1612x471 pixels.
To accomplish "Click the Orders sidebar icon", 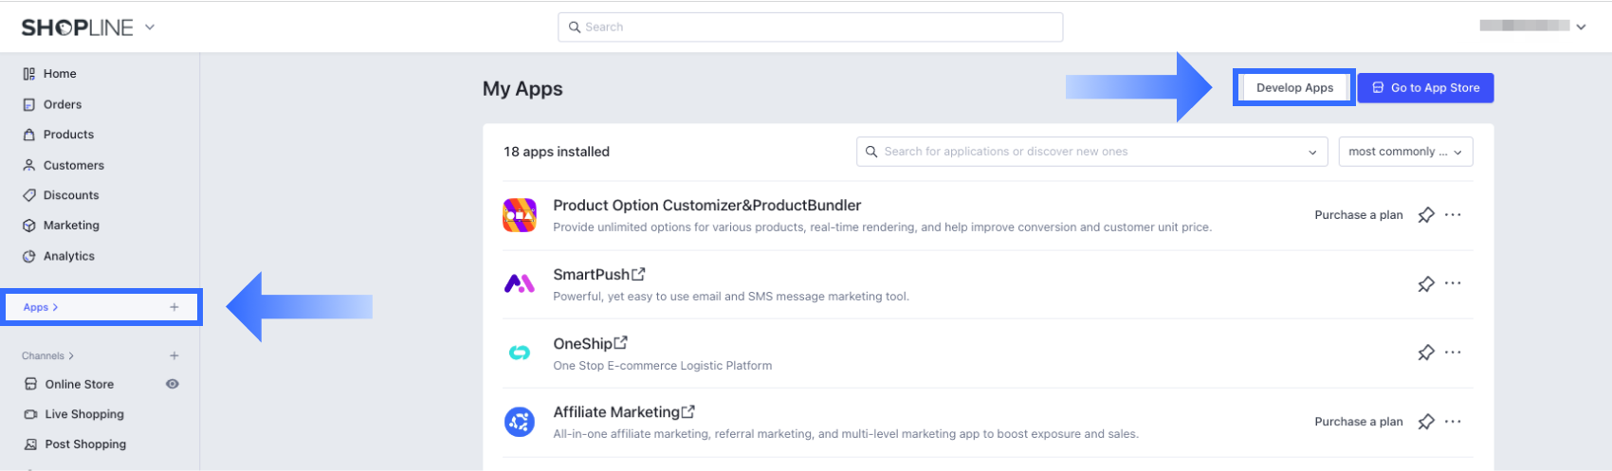I will pos(29,104).
